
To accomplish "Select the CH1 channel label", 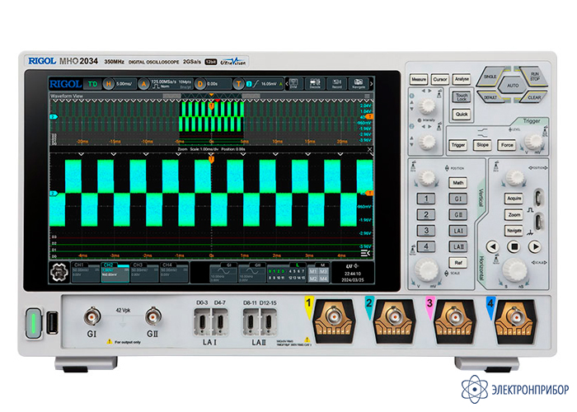I will pyautogui.click(x=85, y=273).
